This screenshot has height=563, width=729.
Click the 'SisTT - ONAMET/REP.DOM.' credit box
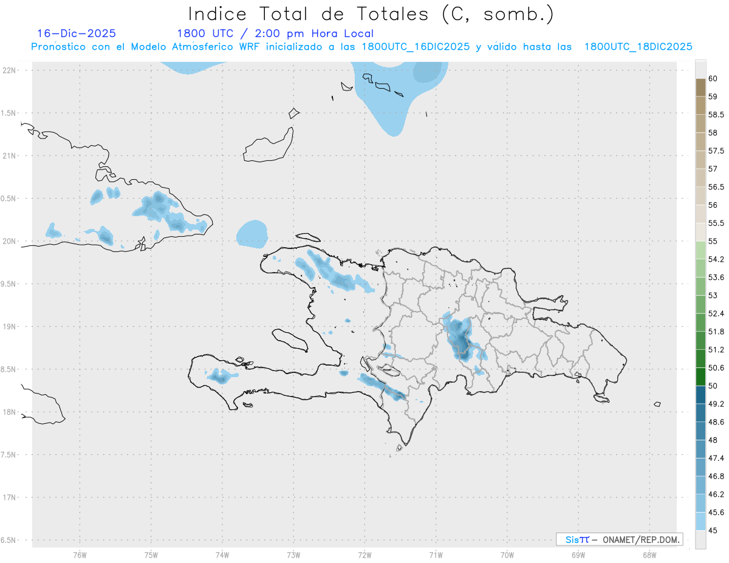click(619, 539)
